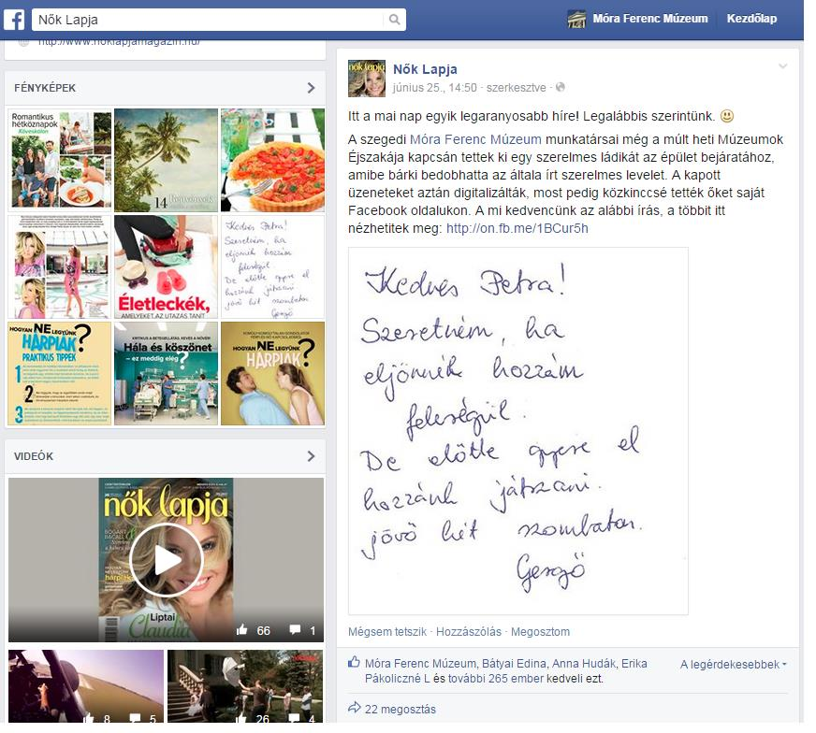This screenshot has height=733, width=816.
Task: Open the Hárpiák couple photo thumbnail
Action: tap(272, 373)
